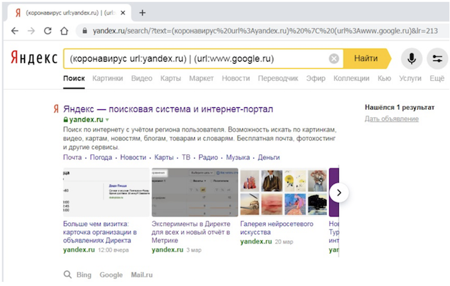Open search settings sliders icon
The height and width of the screenshot is (286, 450).
tap(437, 58)
